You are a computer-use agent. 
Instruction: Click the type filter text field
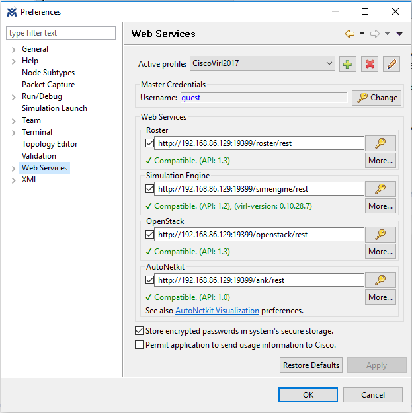click(x=61, y=33)
